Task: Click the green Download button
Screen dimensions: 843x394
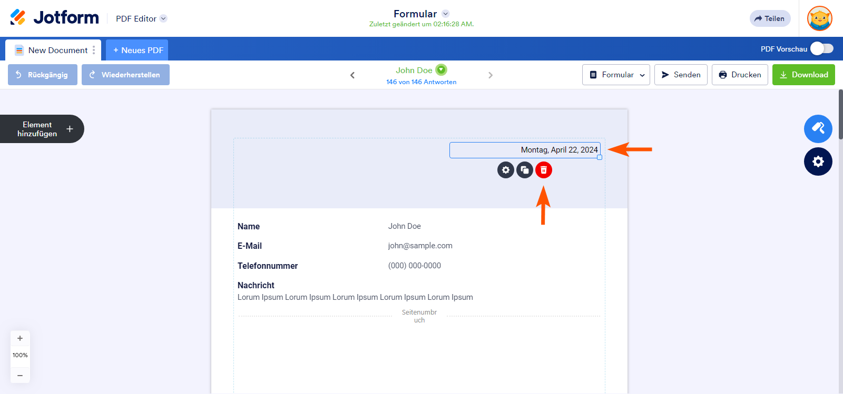Action: (803, 75)
